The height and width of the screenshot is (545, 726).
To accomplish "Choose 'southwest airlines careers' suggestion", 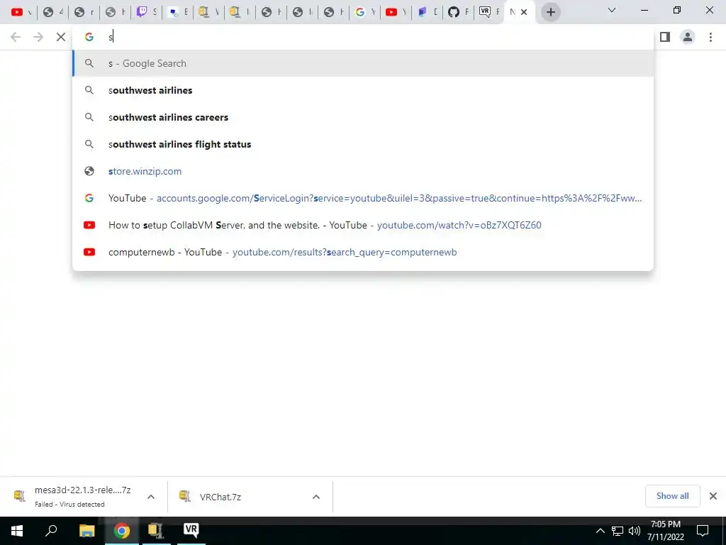I will tap(363, 117).
